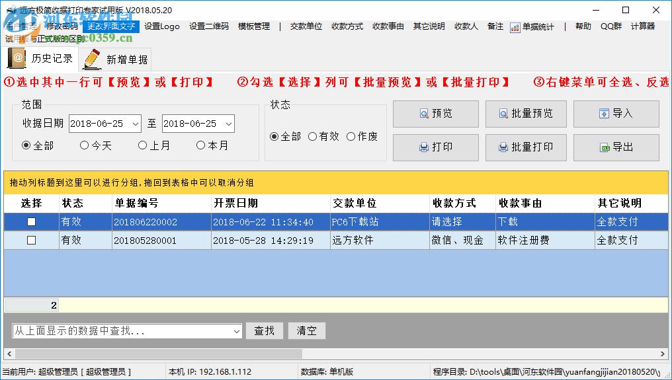This screenshot has width=672, height=380.
Task: Click the 其它说明 column header
Action: 632,204
